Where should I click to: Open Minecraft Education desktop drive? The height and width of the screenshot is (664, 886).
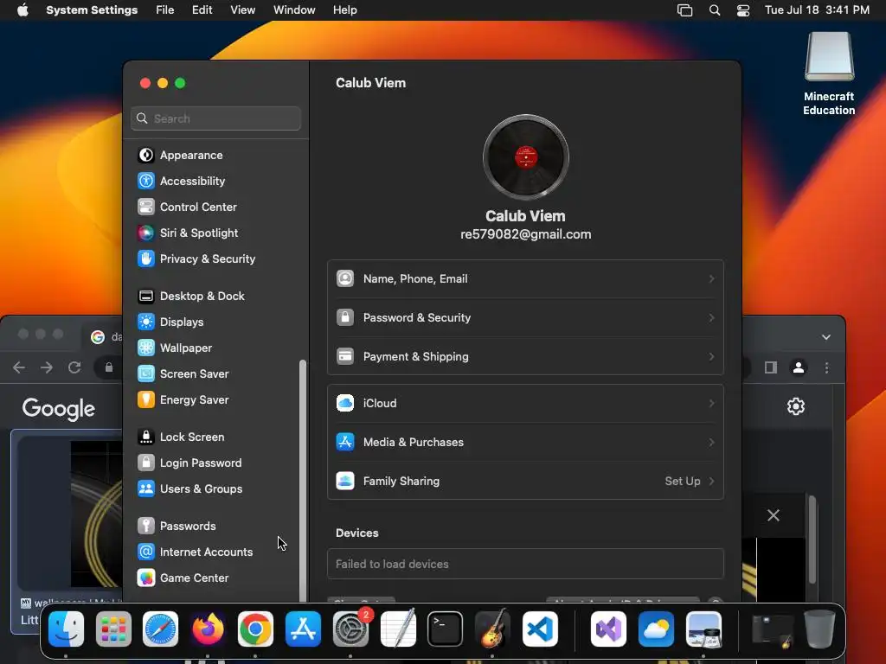(829, 73)
